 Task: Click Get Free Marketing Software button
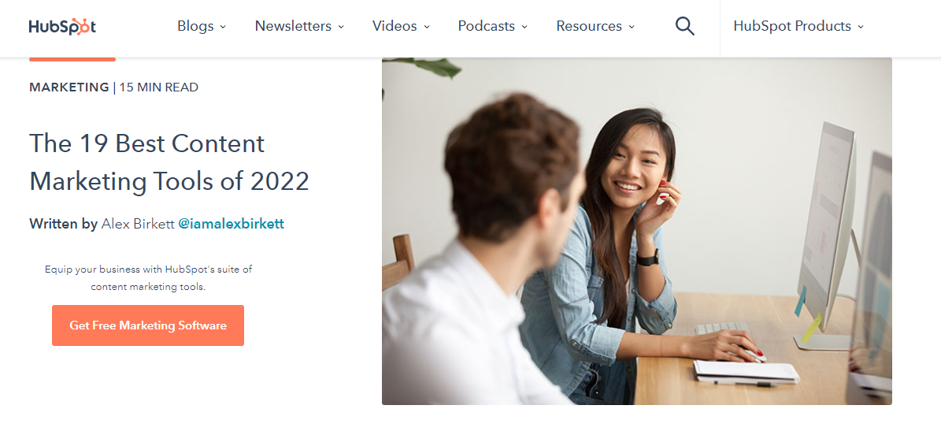coord(148,325)
